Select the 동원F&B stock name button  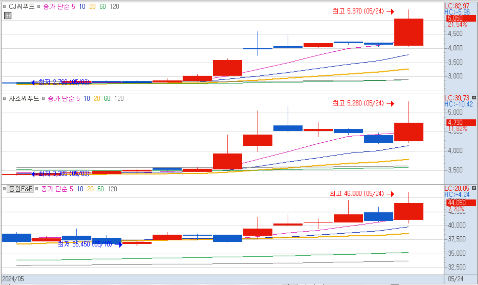(20, 189)
